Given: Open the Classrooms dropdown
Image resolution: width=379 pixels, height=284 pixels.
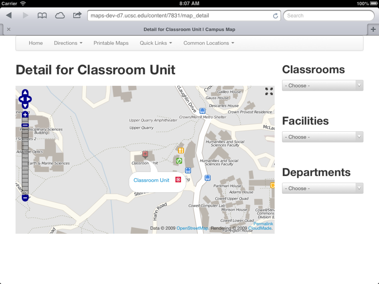Looking at the screenshot, I should [322, 86].
